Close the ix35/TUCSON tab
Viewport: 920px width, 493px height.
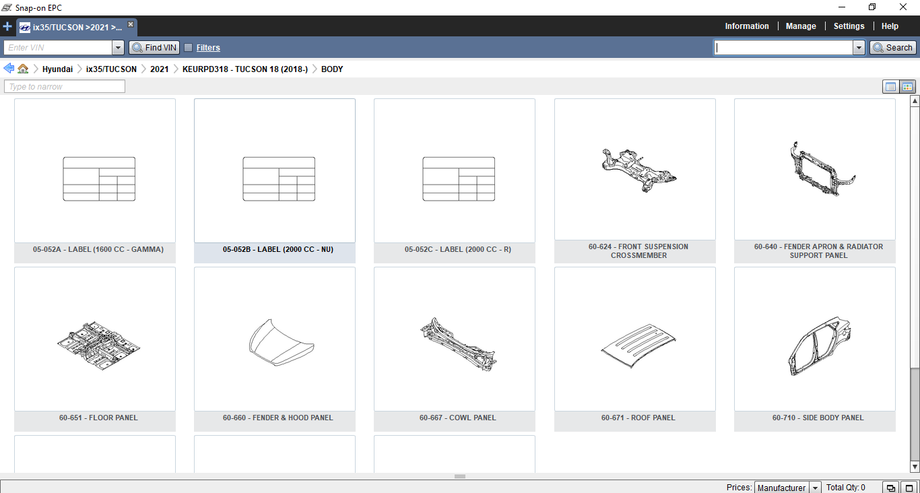131,25
